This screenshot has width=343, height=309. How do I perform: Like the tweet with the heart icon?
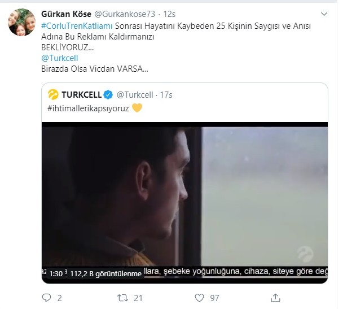pos(199,298)
